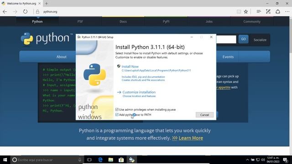Viewport: 292px width, 164px height.
Task: Open the Windows Start menu
Action: coord(5,160)
